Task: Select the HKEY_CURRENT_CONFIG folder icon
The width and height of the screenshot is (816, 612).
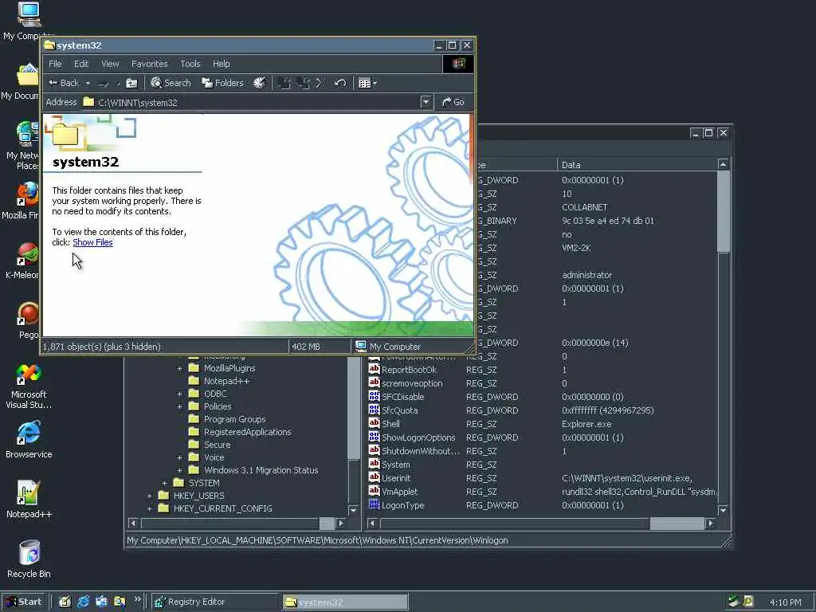Action: pos(163,508)
